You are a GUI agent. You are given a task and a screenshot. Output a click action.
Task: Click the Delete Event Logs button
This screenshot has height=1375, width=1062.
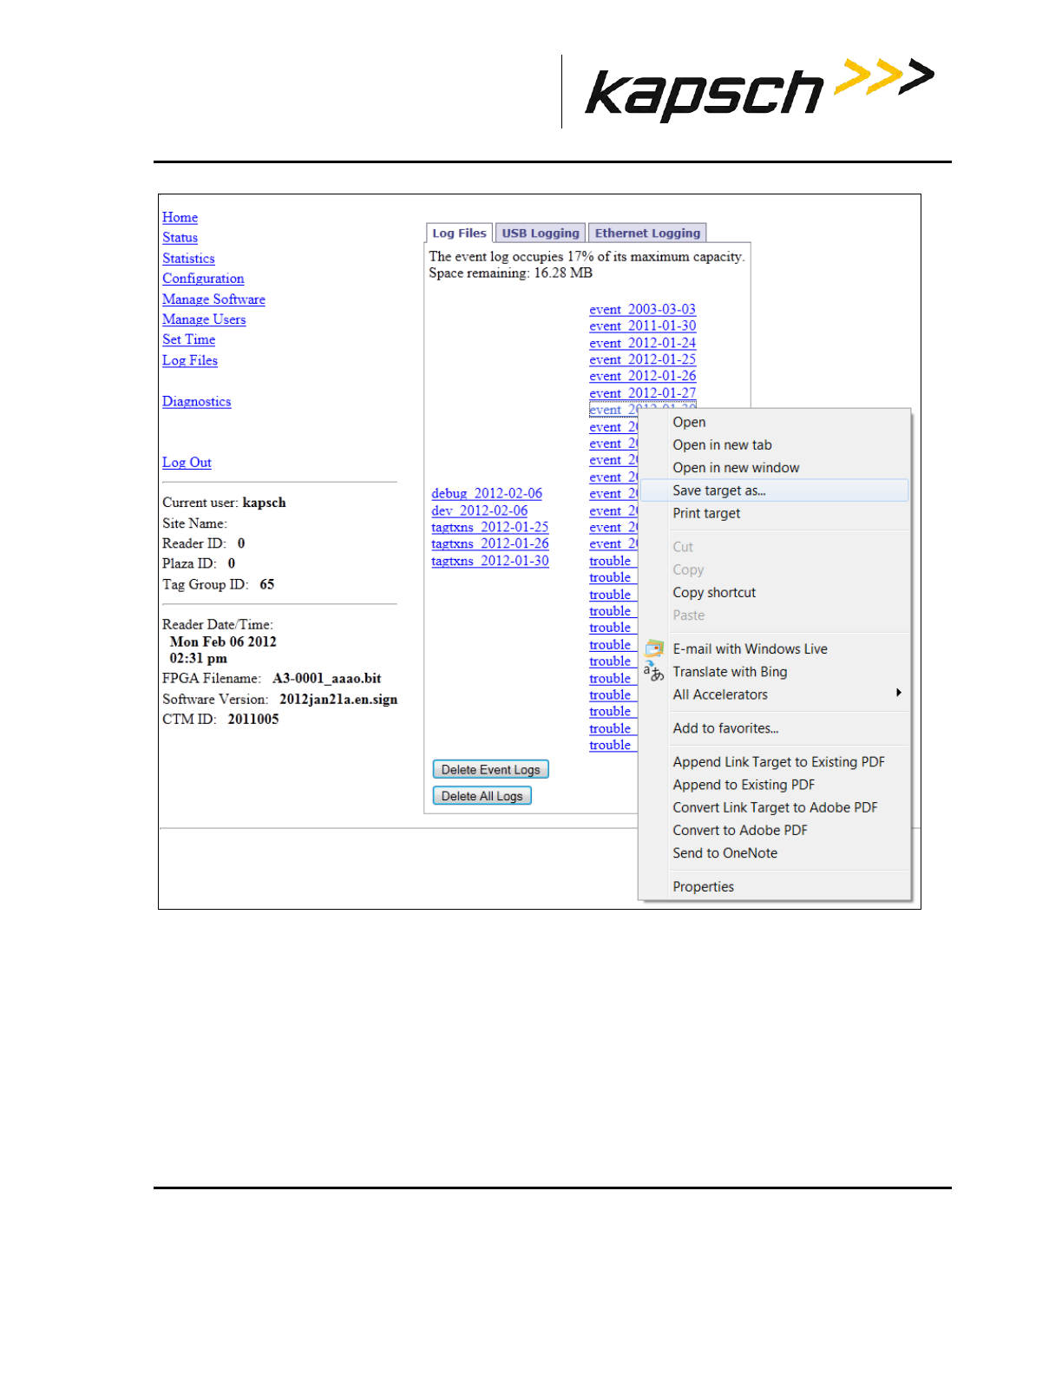coord(490,769)
